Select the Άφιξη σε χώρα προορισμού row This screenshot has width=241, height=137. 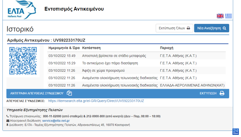click(137, 70)
